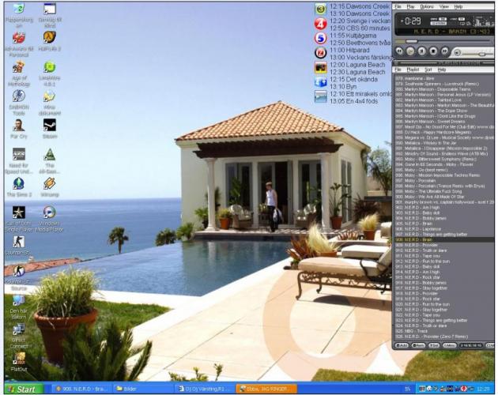498x395 pixels.
Task: Skip to the next track in Winamp
Action: coord(443,51)
